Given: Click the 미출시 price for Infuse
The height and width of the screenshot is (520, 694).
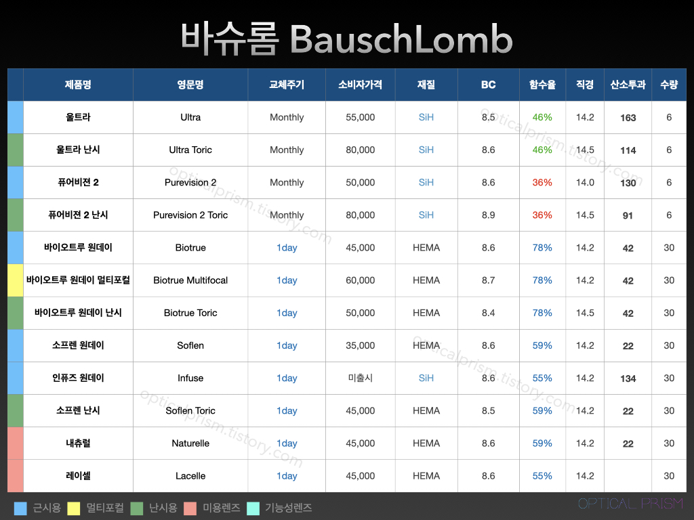Looking at the screenshot, I should pos(361,378).
